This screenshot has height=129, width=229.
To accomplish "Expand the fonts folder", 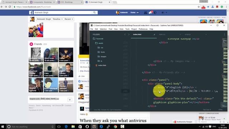I will point(101,52).
